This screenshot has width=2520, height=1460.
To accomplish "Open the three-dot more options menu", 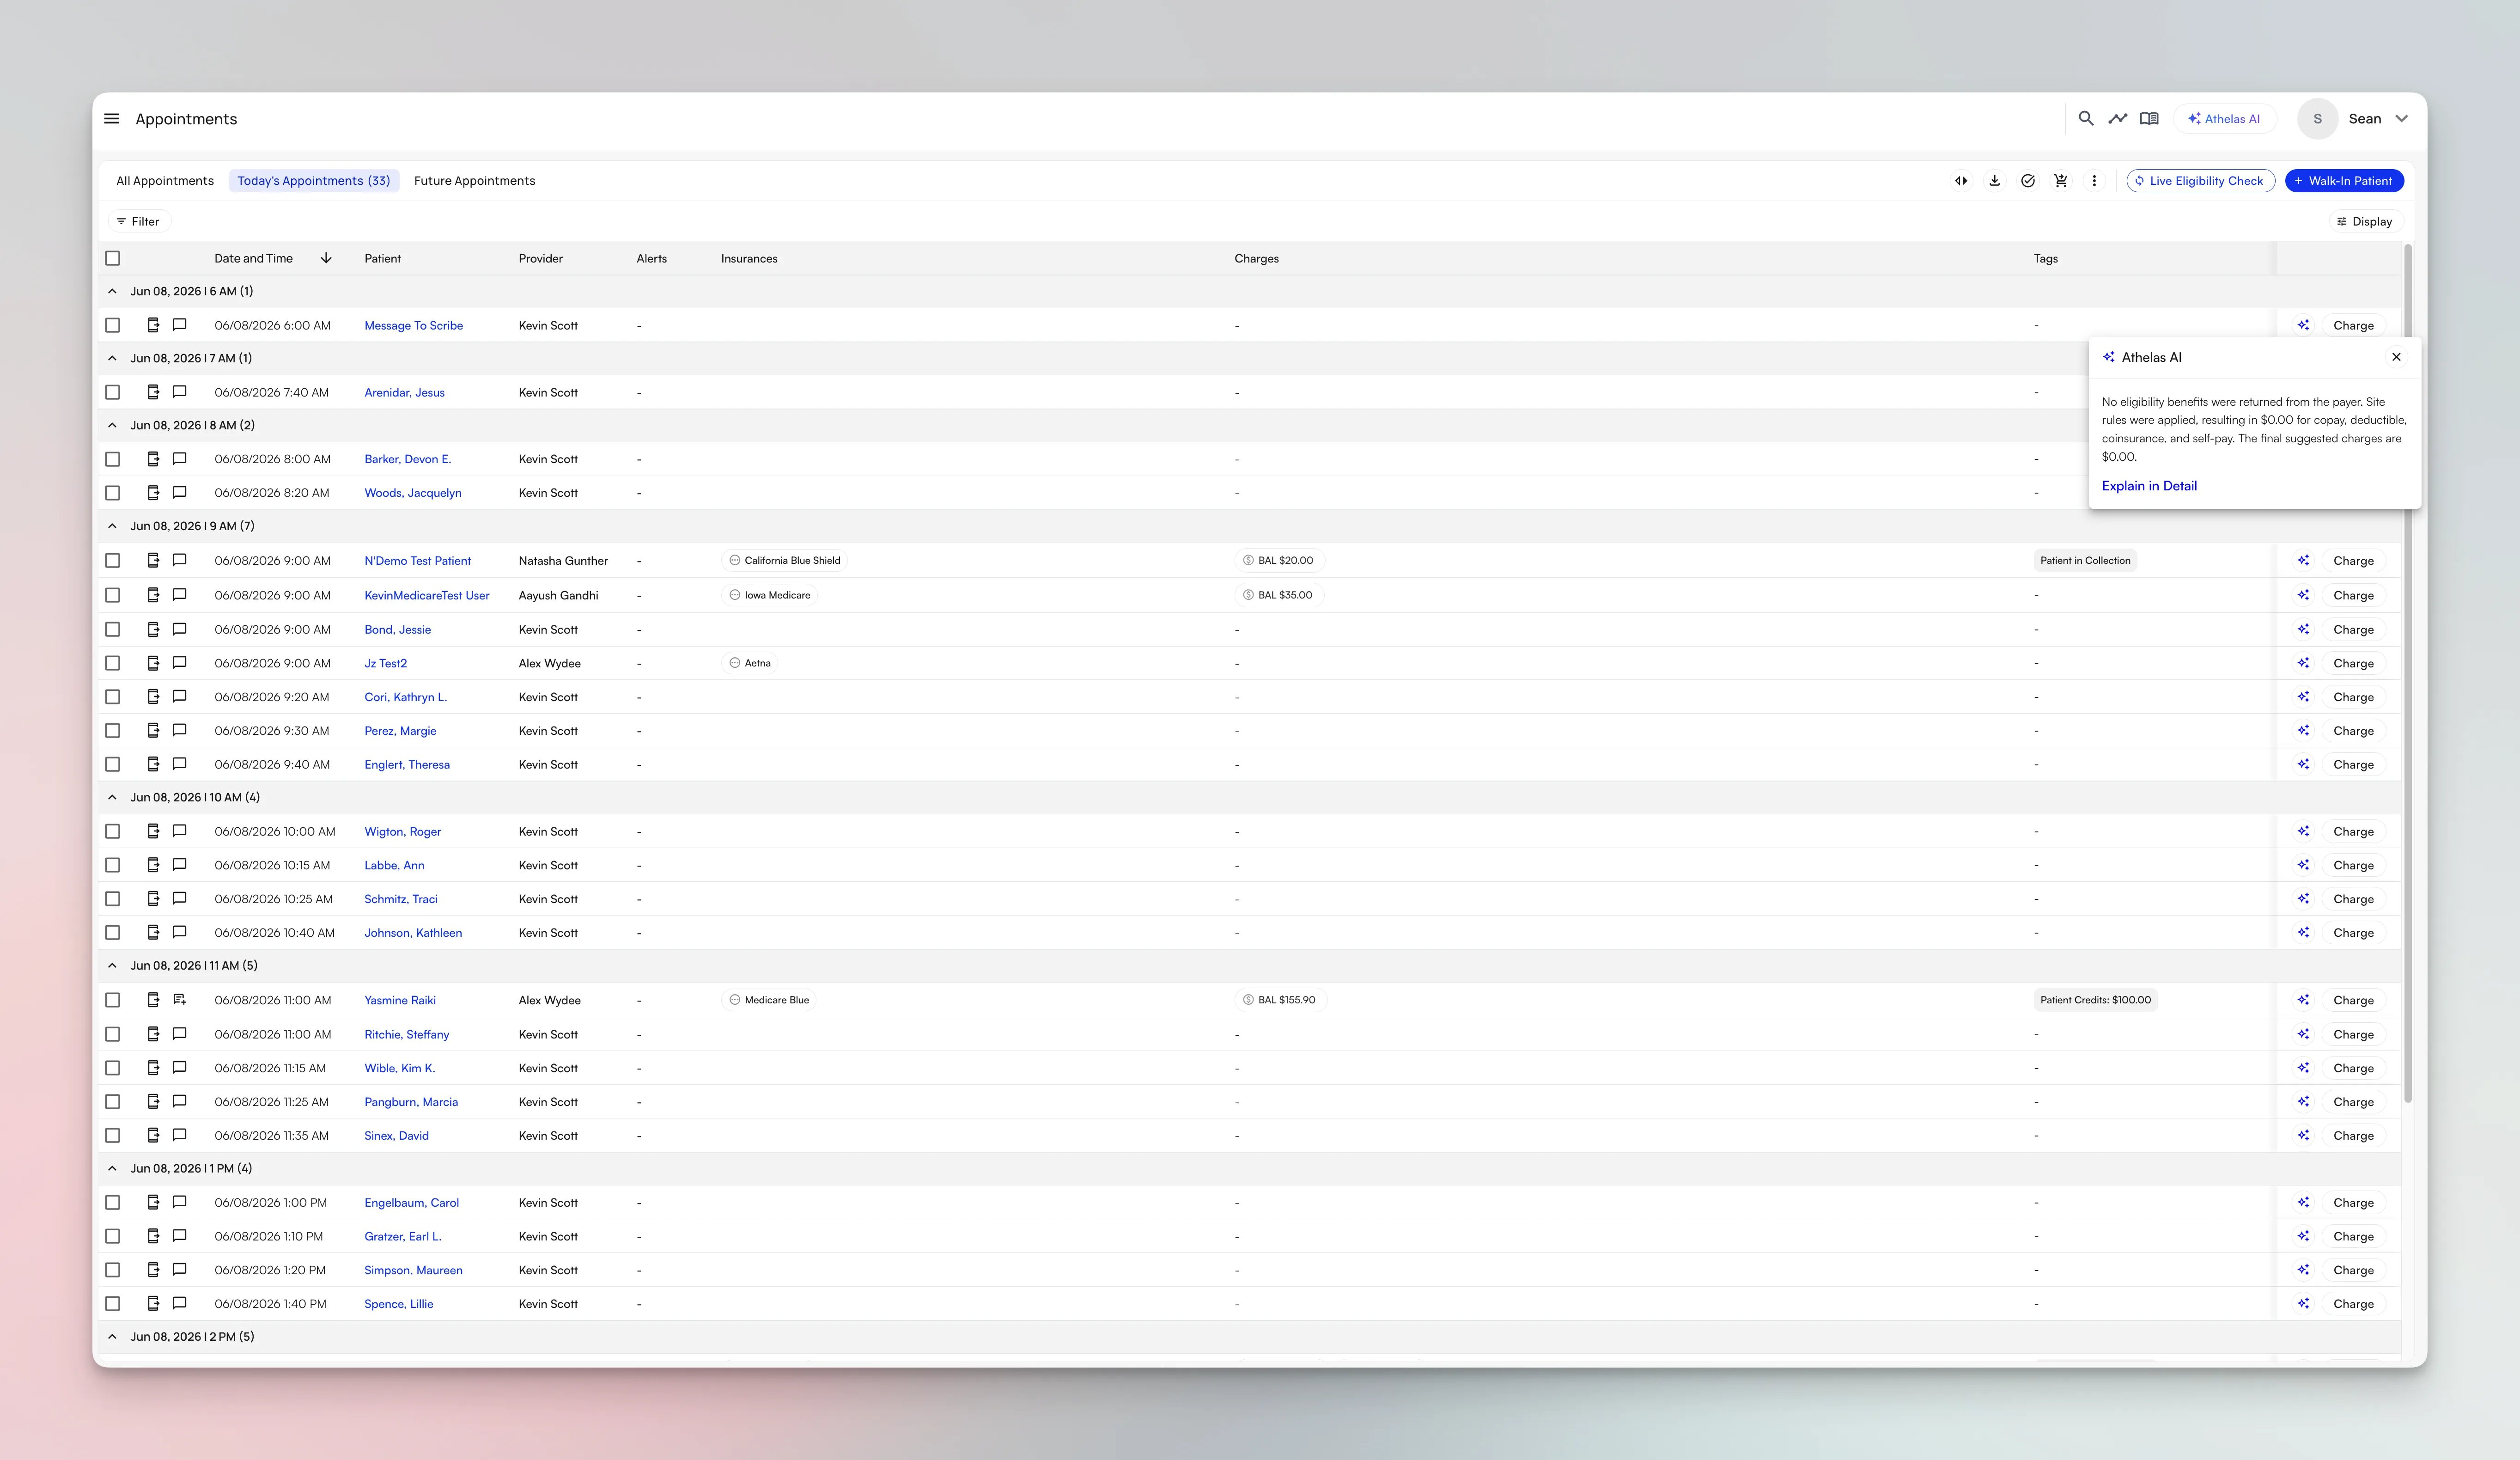I will [x=2094, y=181].
